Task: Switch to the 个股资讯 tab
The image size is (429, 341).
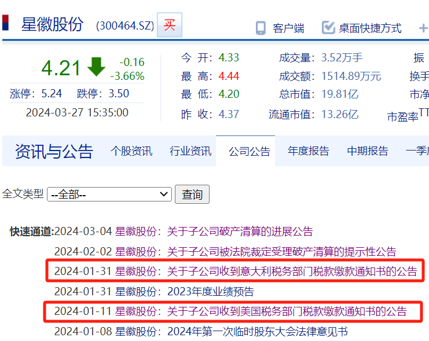Action: pyautogui.click(x=131, y=151)
